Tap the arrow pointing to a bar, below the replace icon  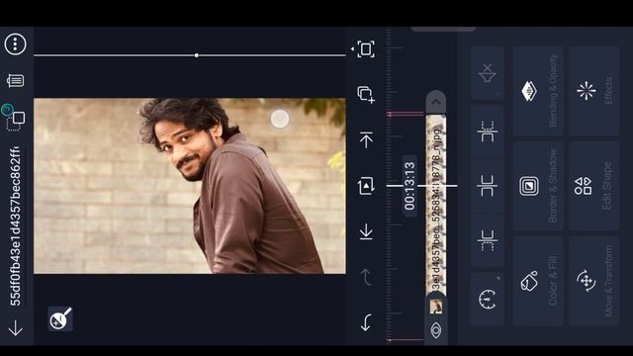coord(366,231)
